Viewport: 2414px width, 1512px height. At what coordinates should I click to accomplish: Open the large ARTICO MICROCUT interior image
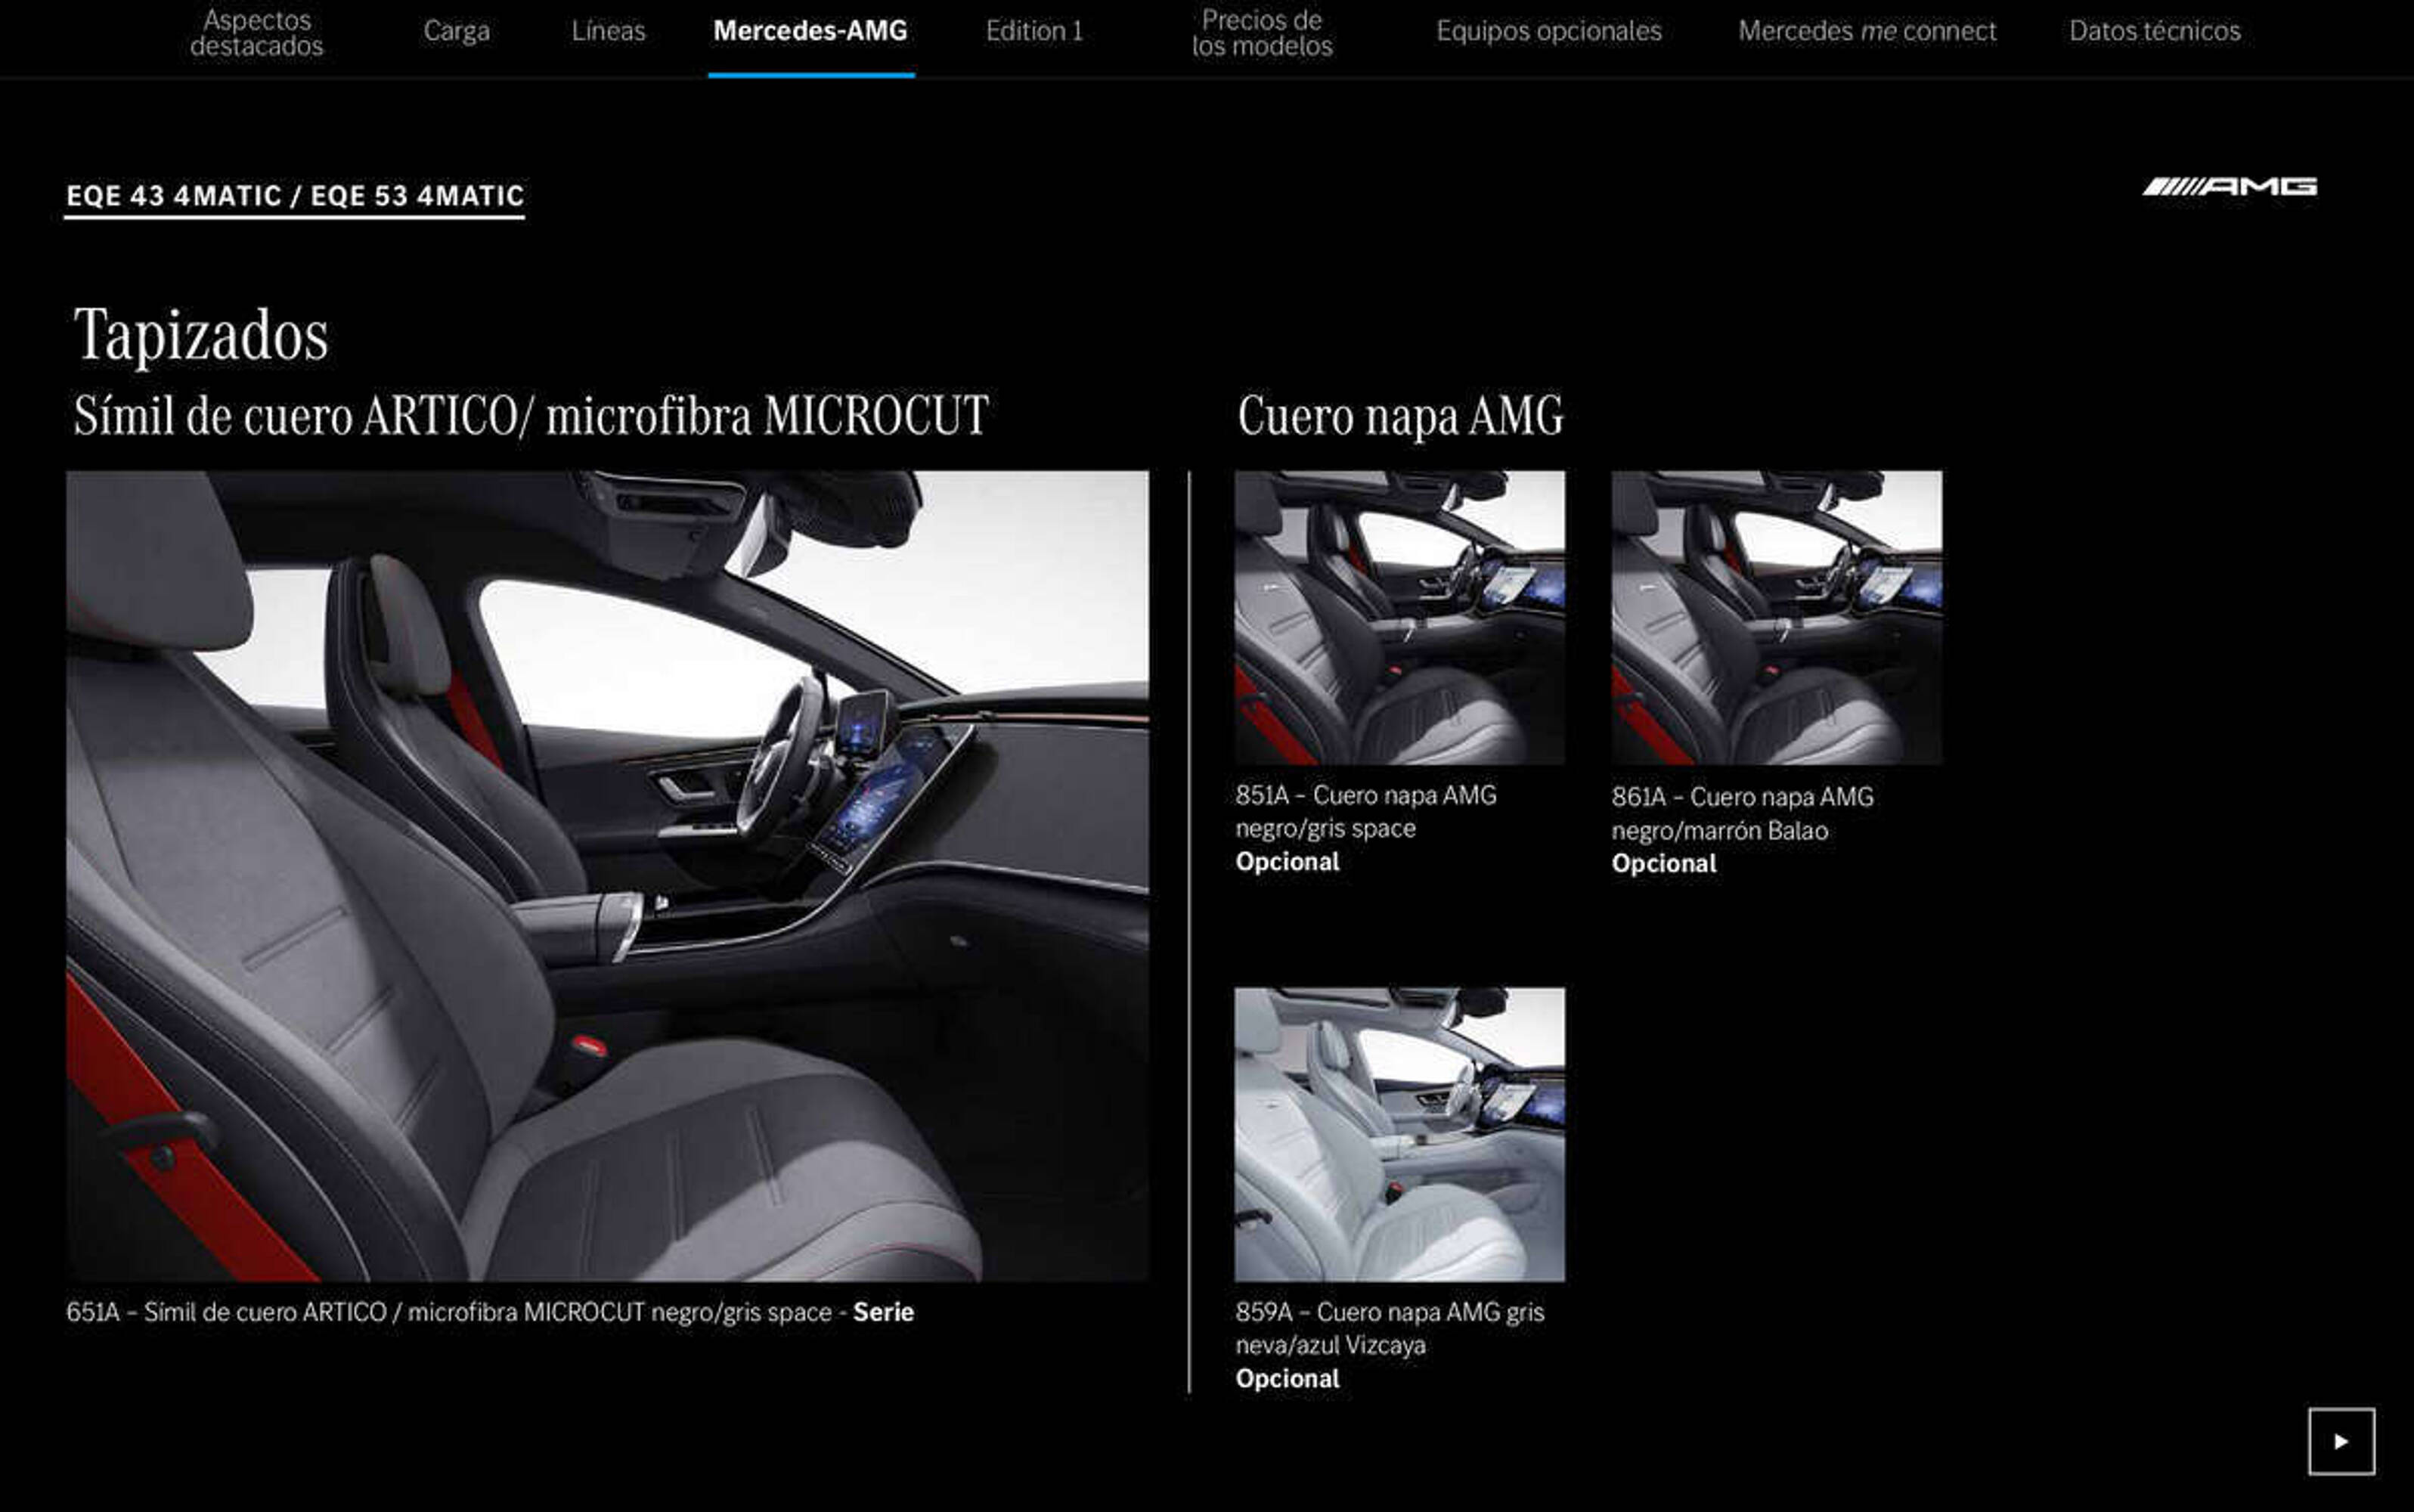point(607,876)
